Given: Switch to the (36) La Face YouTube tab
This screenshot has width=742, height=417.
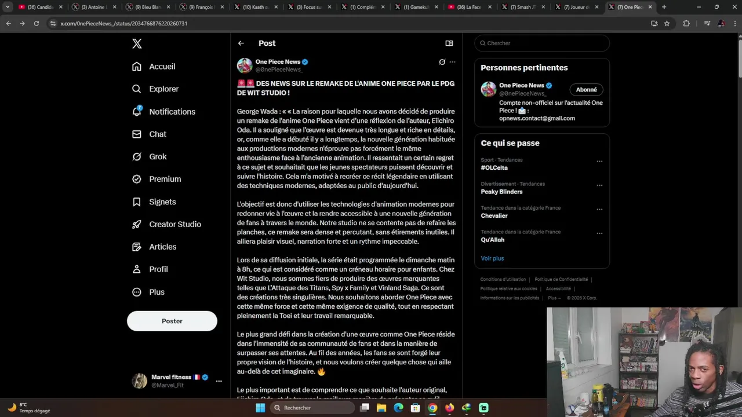Looking at the screenshot, I should coord(470,7).
